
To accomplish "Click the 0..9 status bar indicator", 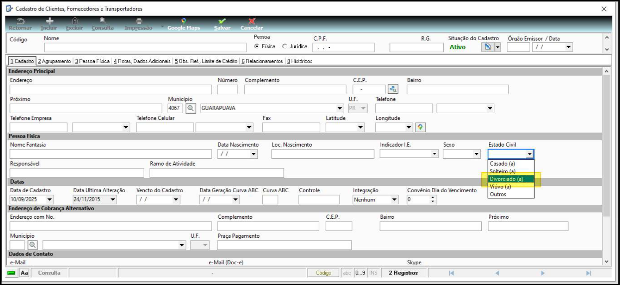I will pos(361,273).
